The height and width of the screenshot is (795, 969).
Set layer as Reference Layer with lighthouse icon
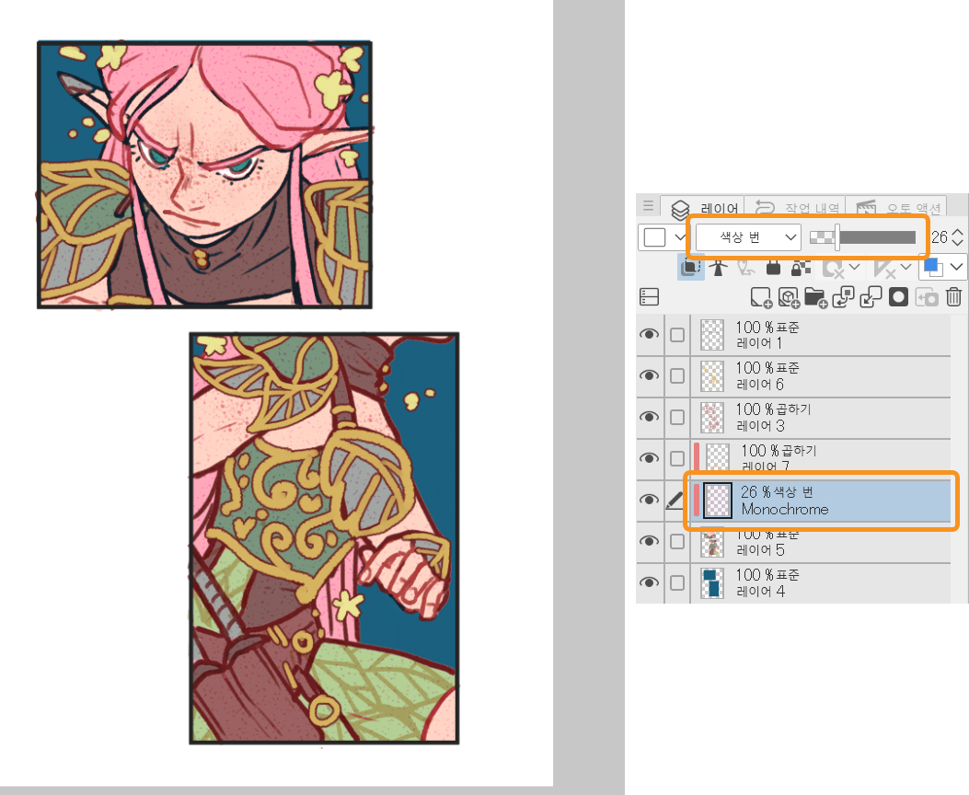click(x=721, y=268)
